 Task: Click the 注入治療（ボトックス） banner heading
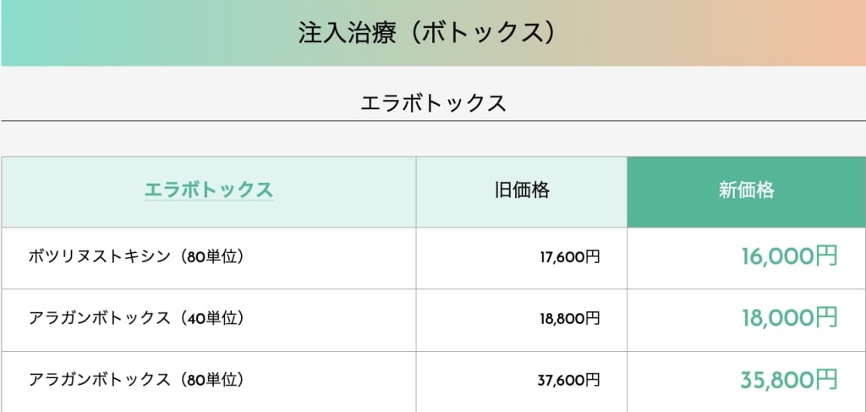(x=426, y=33)
